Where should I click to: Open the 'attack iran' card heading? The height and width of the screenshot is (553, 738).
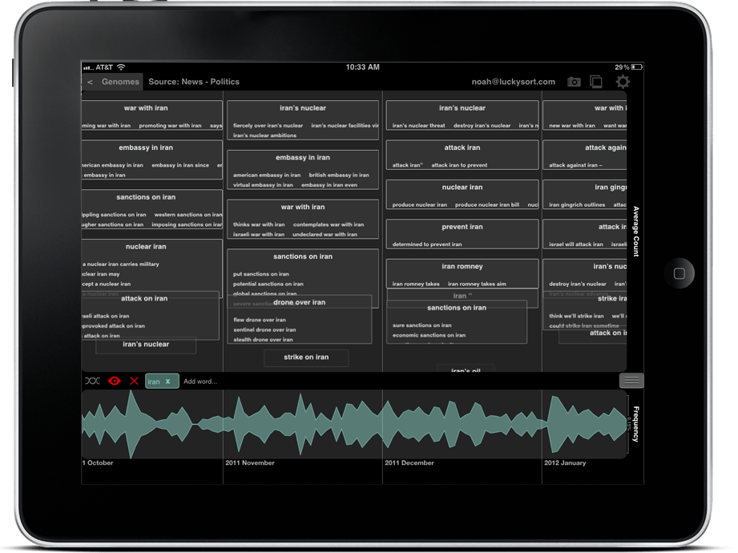click(462, 147)
